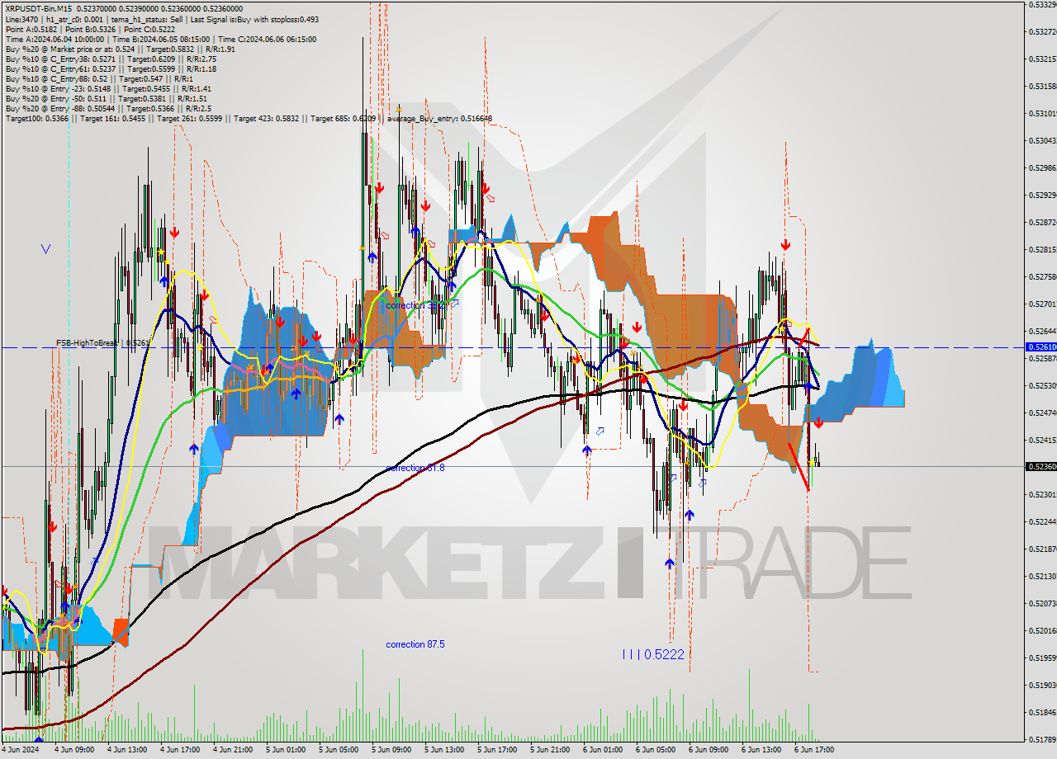Click the '5 Jun 01:00' time label

pos(284,751)
